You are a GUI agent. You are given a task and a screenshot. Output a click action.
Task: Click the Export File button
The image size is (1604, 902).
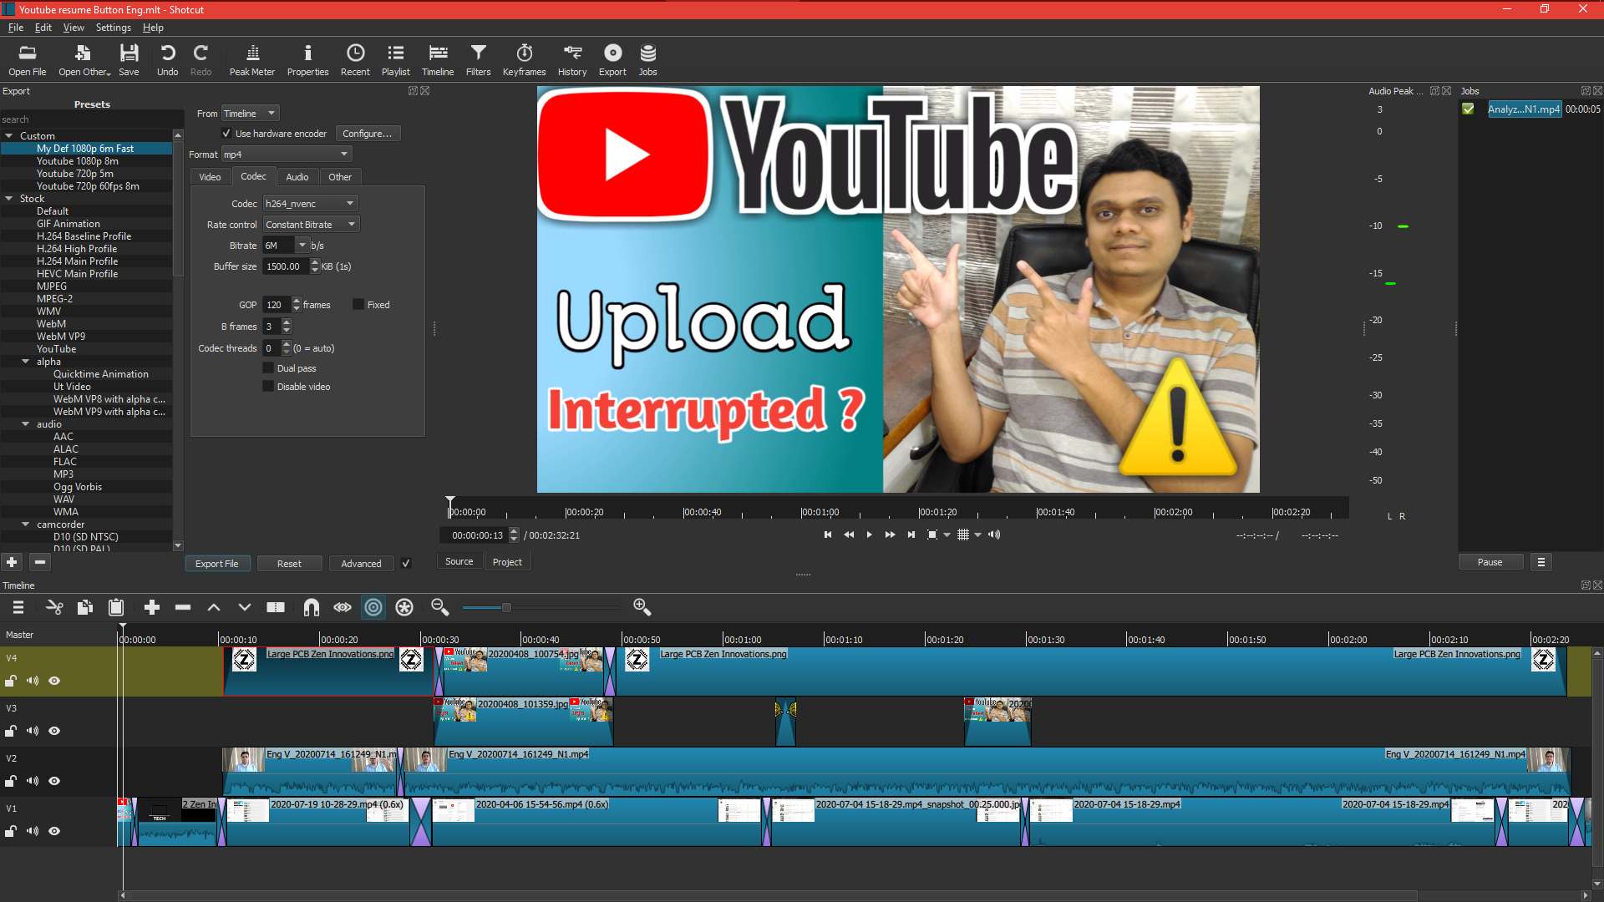point(216,564)
